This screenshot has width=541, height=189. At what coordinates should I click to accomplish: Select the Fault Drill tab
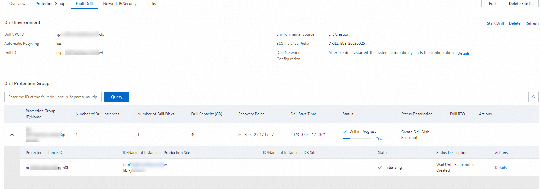tap(84, 4)
